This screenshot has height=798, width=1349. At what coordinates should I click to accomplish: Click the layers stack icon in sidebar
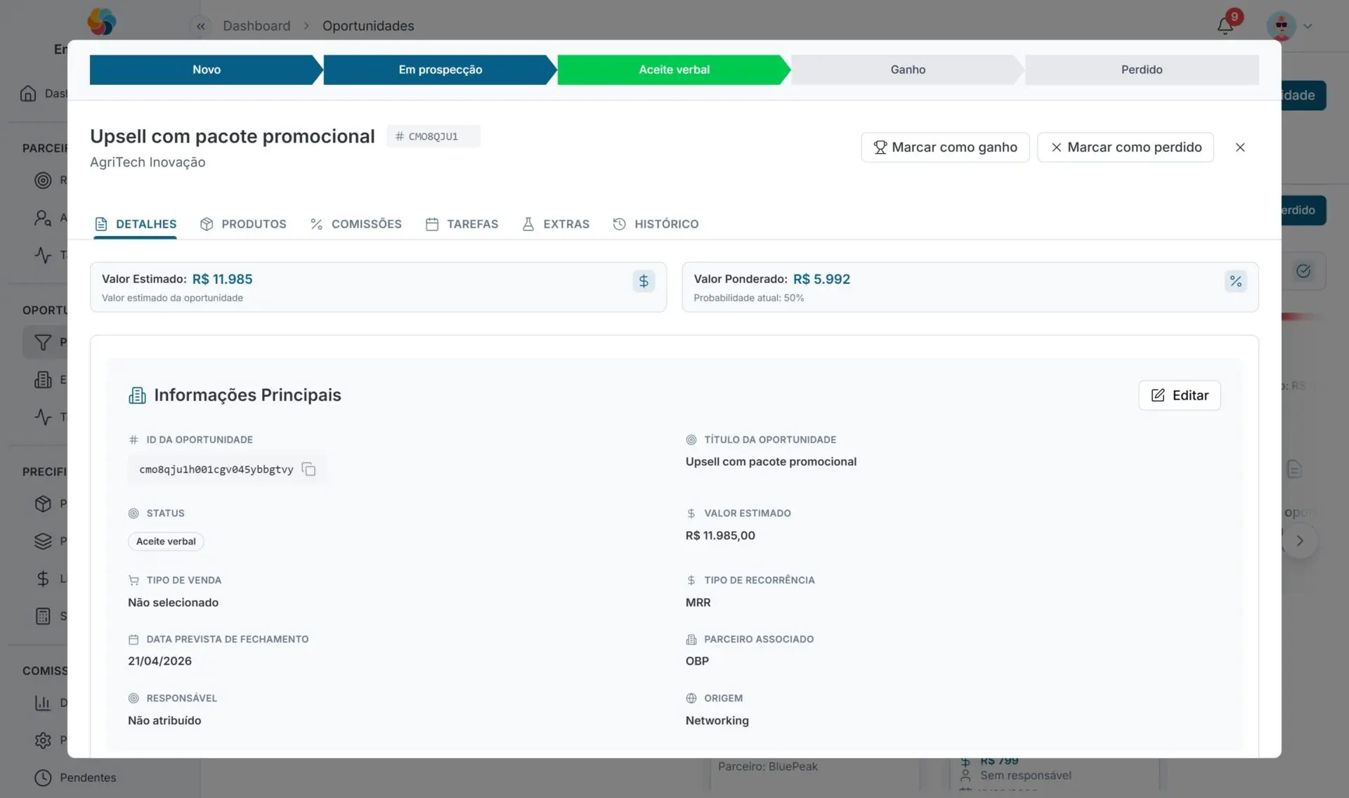pos(43,541)
